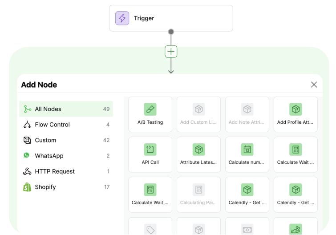This screenshot has width=336, height=235.
Task: Filter by Flow Control category
Action: tap(66, 125)
